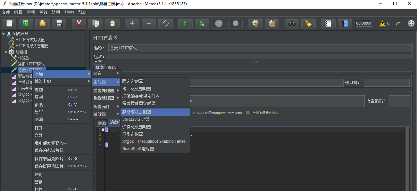
Task: Save the test plan with the floppy disk icon
Action: 59,23
